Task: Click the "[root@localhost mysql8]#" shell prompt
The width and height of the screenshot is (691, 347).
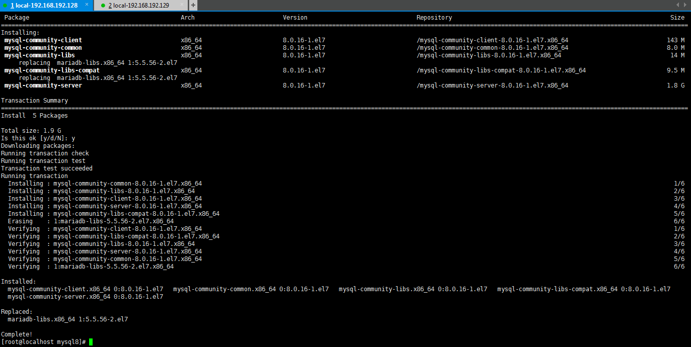Action: click(43, 342)
